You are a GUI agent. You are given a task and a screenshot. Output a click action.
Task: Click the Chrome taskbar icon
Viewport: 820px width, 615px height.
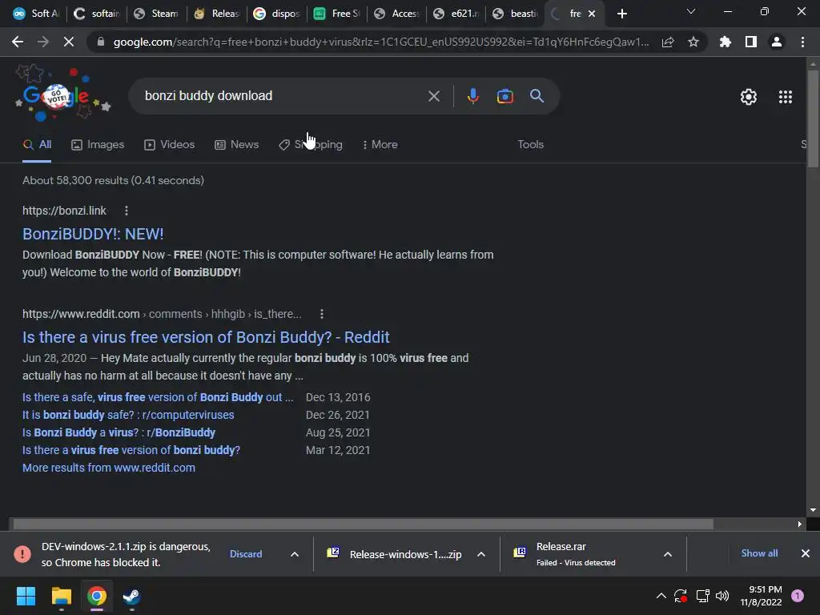click(96, 596)
